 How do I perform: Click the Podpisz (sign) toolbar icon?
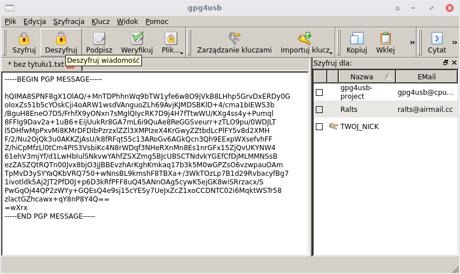coord(99,38)
